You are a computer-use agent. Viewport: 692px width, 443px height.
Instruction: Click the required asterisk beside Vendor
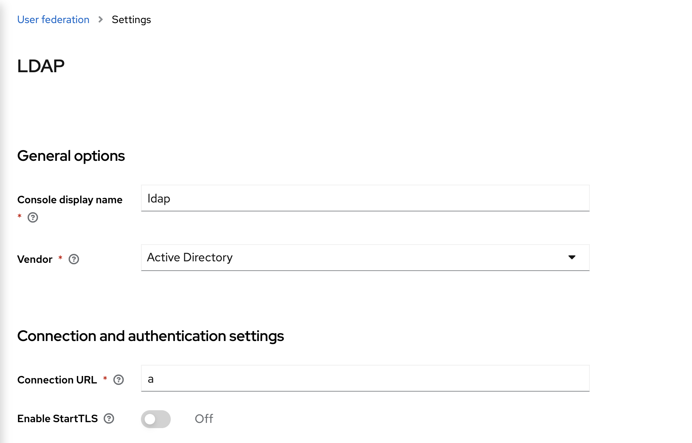pyautogui.click(x=60, y=259)
